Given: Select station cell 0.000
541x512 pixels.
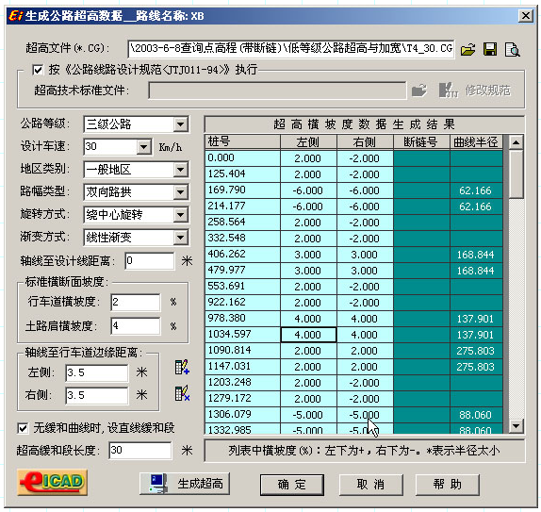Looking at the screenshot, I should (x=242, y=158).
